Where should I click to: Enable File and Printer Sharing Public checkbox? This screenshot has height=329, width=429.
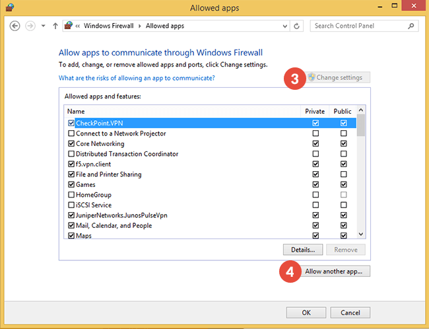[x=344, y=174]
